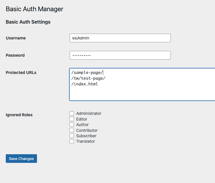Click the Password field label
This screenshot has width=215, height=183.
15,55
